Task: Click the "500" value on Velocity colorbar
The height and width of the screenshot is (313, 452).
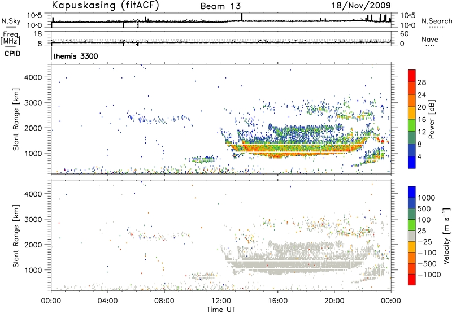Action: (424, 208)
